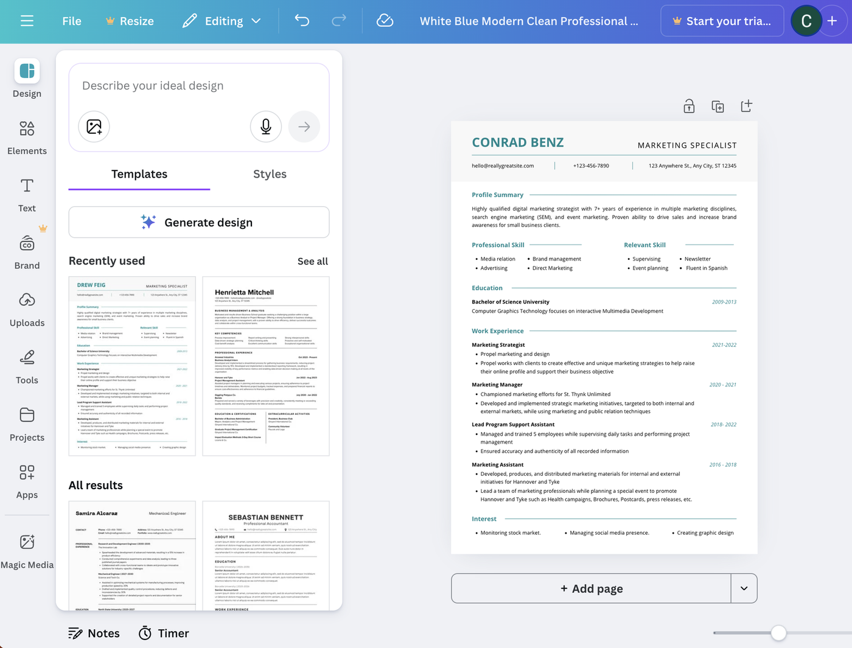Open the Brand panel

click(x=27, y=251)
